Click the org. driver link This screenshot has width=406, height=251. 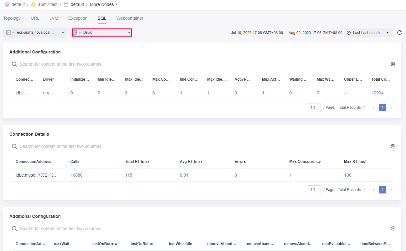point(49,93)
